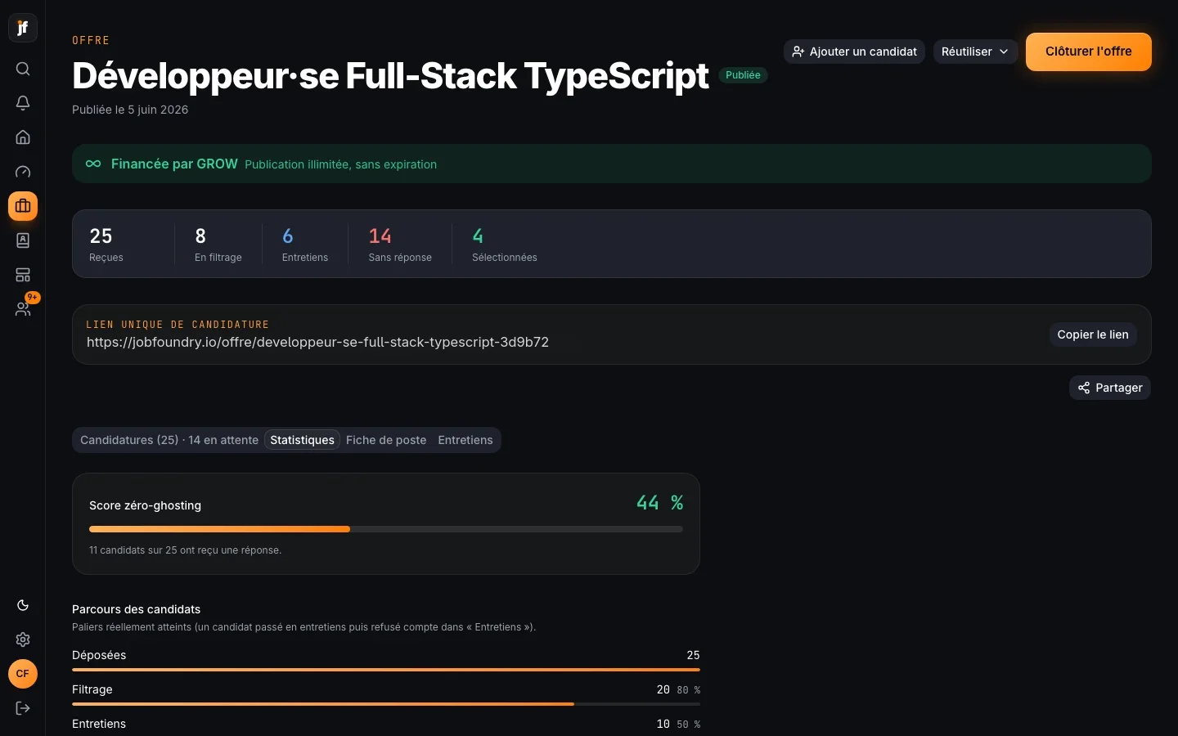Click the CF user avatar
1178x736 pixels.
[23, 674]
